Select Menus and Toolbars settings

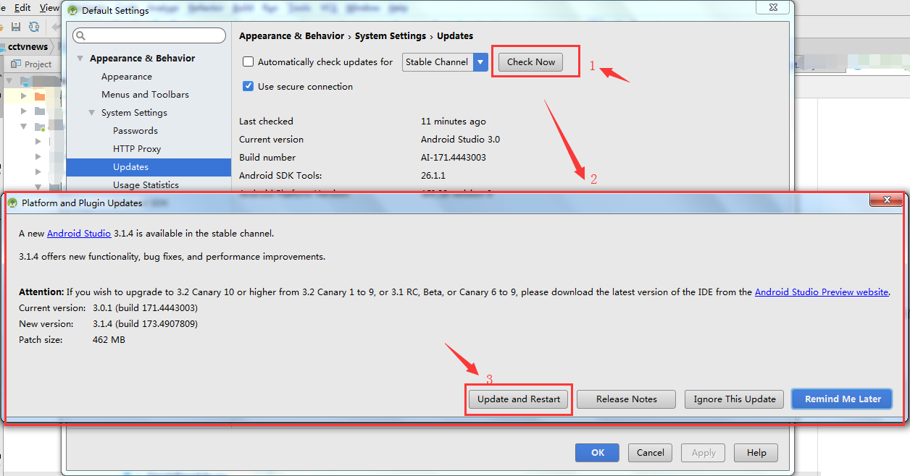tap(145, 95)
